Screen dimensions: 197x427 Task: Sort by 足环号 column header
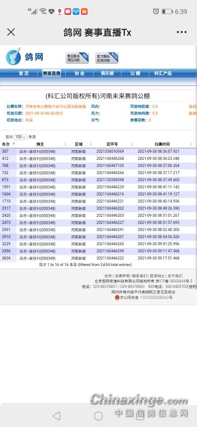coord(112,144)
